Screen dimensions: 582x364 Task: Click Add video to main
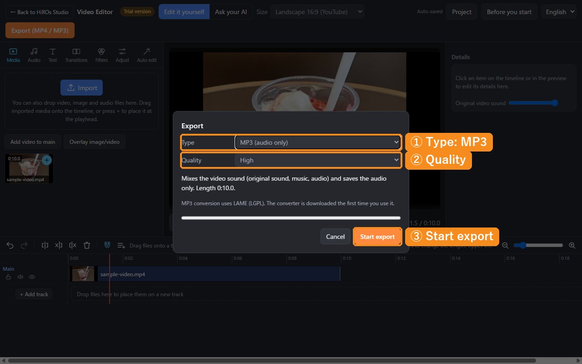[x=33, y=142]
